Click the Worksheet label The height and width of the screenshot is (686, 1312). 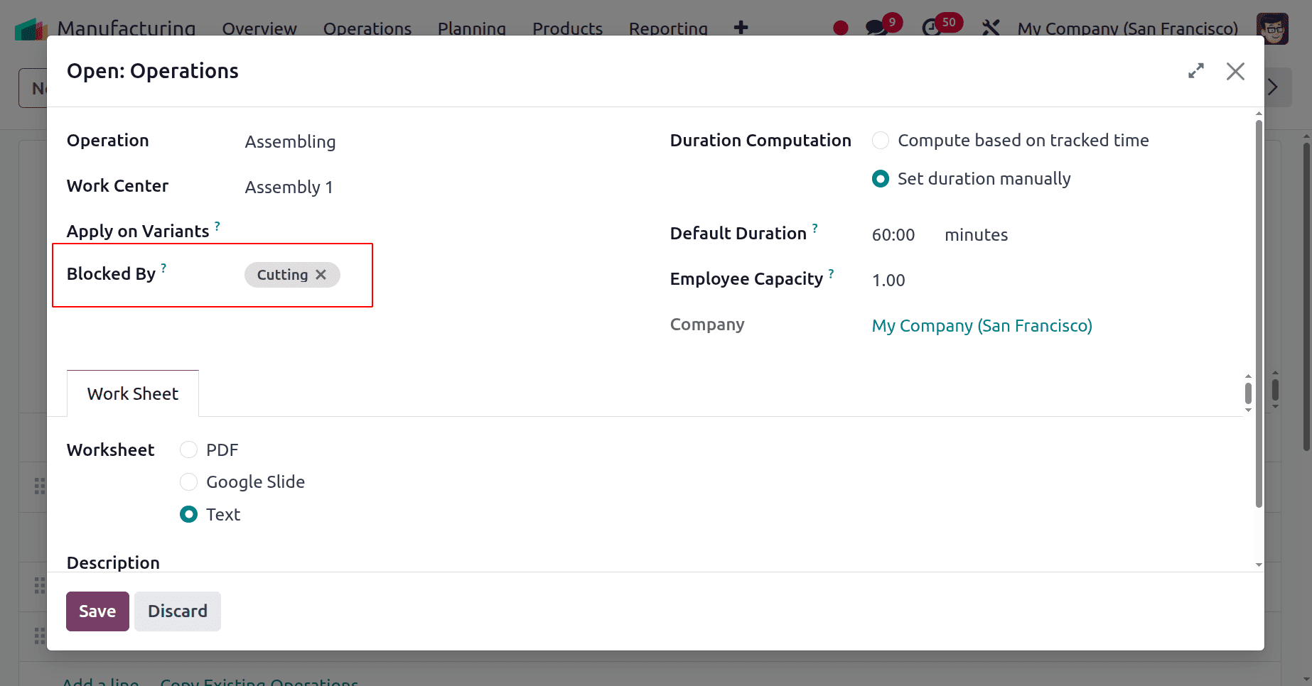110,450
